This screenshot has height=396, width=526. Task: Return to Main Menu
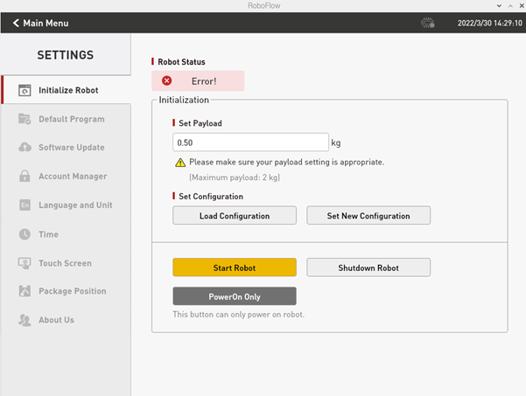40,23
